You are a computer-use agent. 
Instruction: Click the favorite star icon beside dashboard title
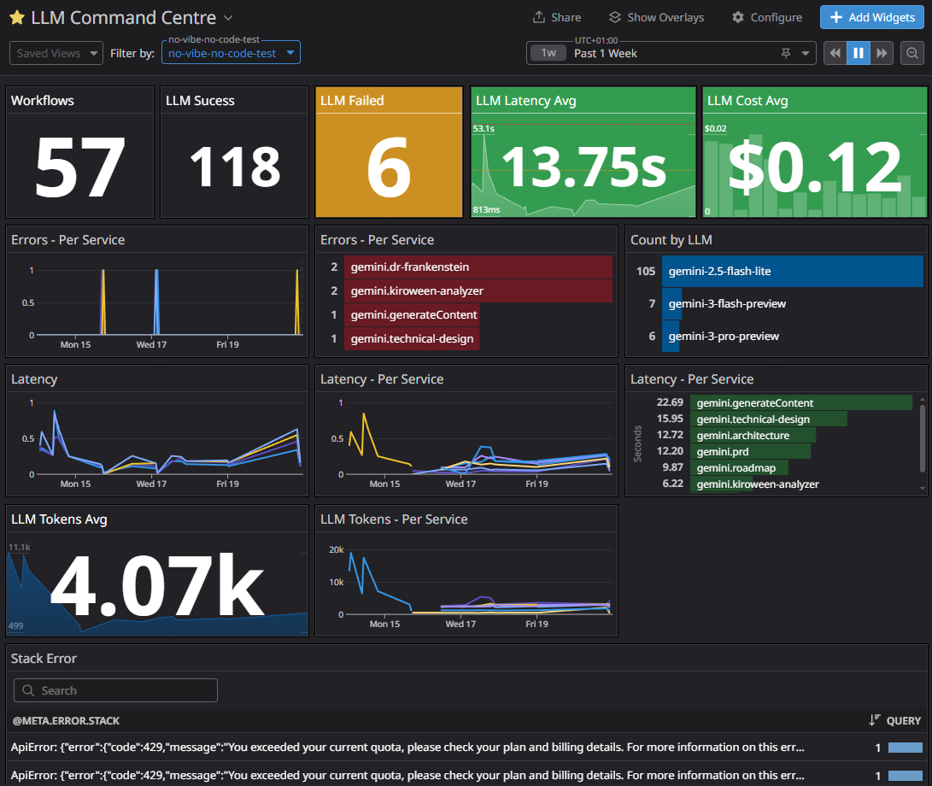coord(17,18)
